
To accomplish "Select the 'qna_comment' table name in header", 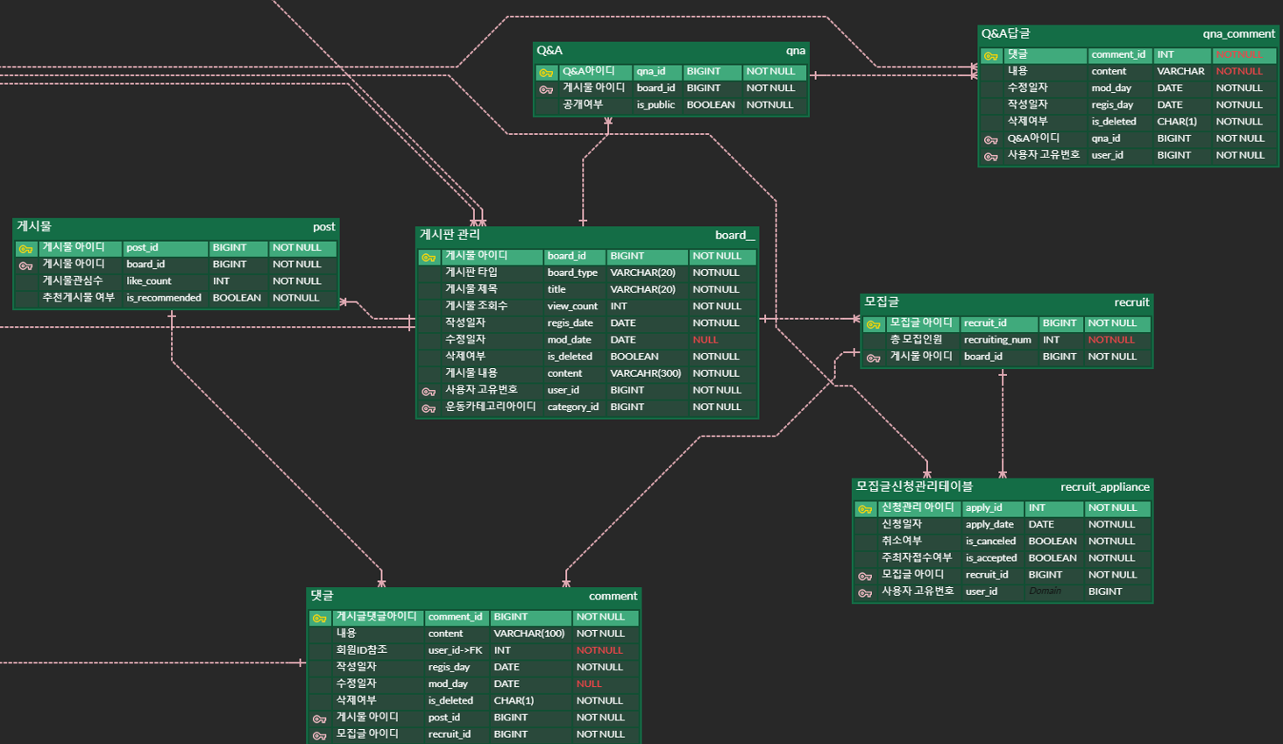I will pyautogui.click(x=1238, y=34).
